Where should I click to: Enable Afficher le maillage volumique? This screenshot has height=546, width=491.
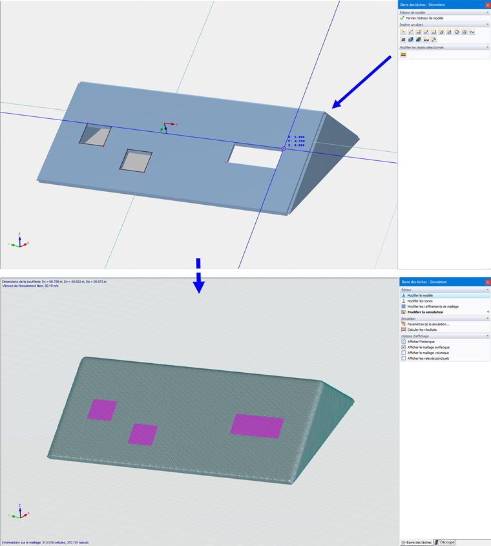click(x=404, y=353)
